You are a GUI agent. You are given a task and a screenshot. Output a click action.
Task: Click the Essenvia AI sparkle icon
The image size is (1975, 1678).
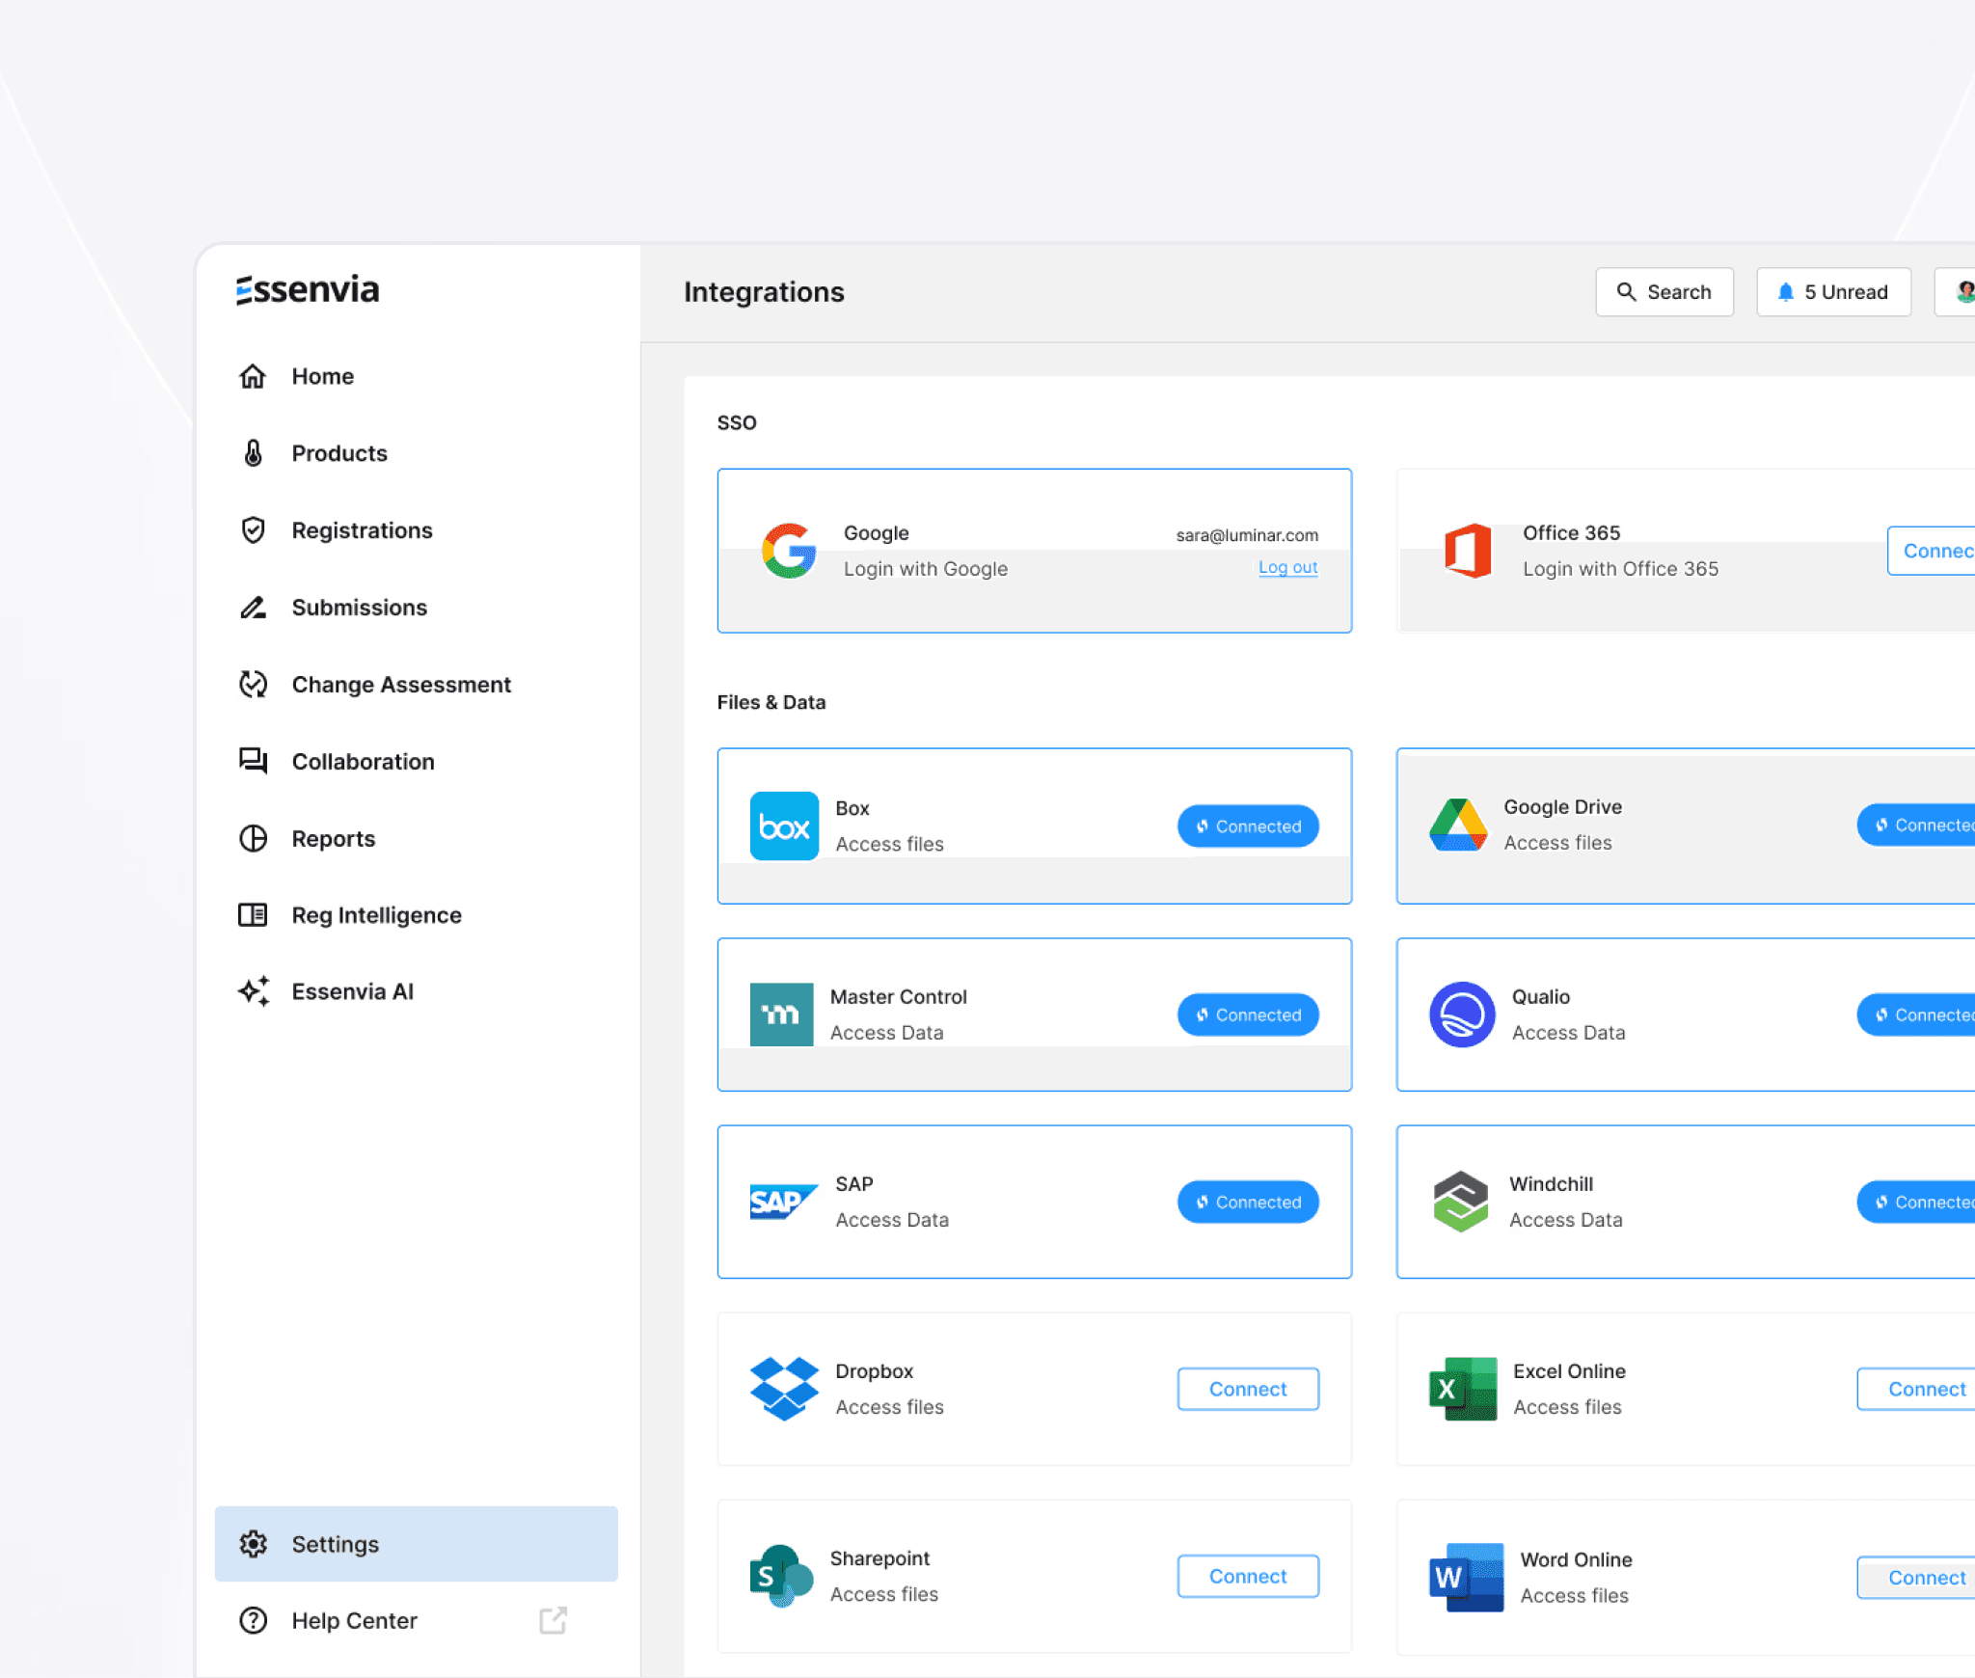(253, 991)
